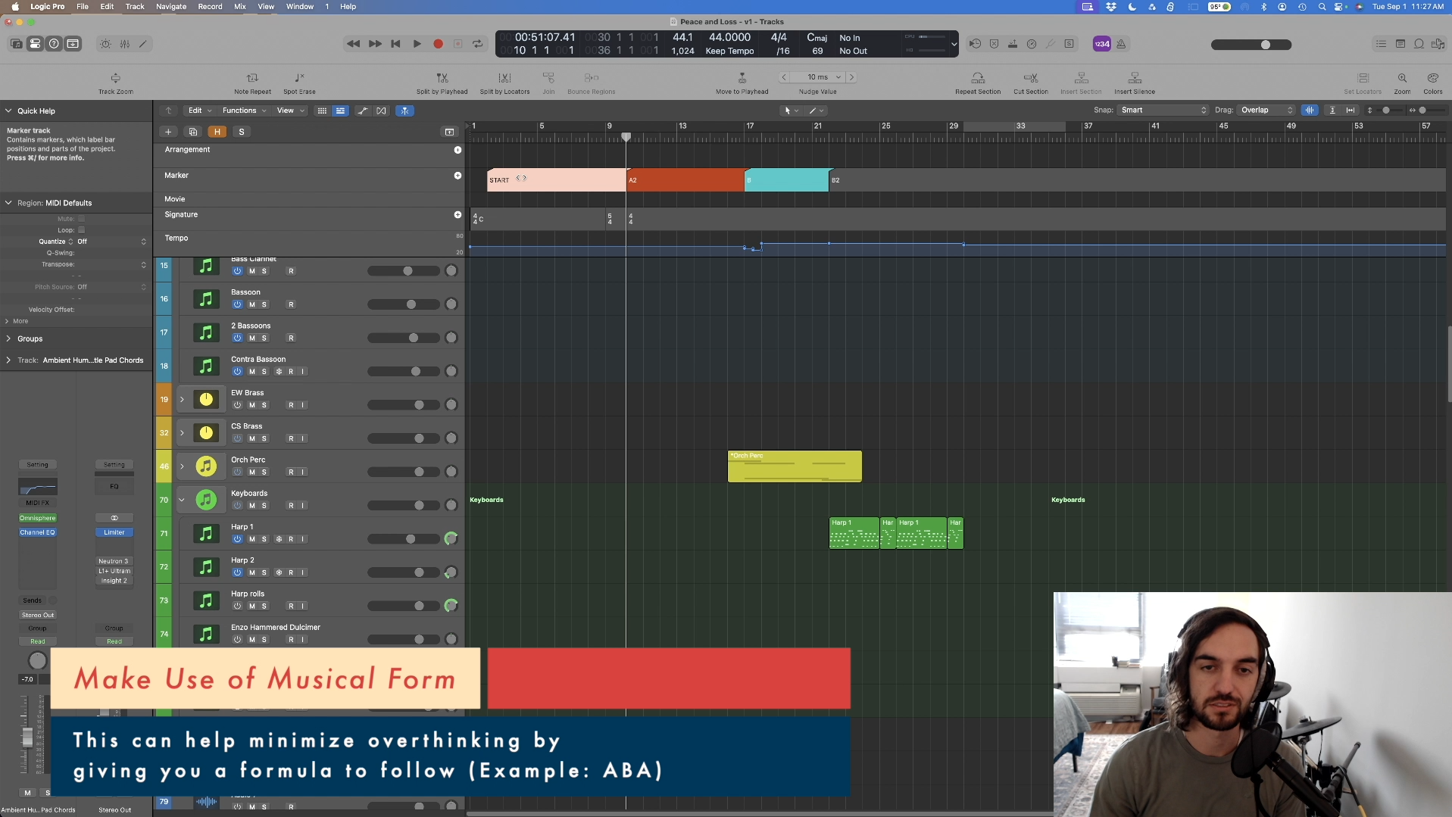Open the Loop Browser icon
The height and width of the screenshot is (817, 1452).
1419,44
